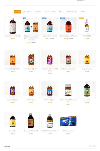Viewport: 100px width, 151px height.
Task: Click the VITAMINE D3 C+ dropper bottle image
Action: (87, 26)
